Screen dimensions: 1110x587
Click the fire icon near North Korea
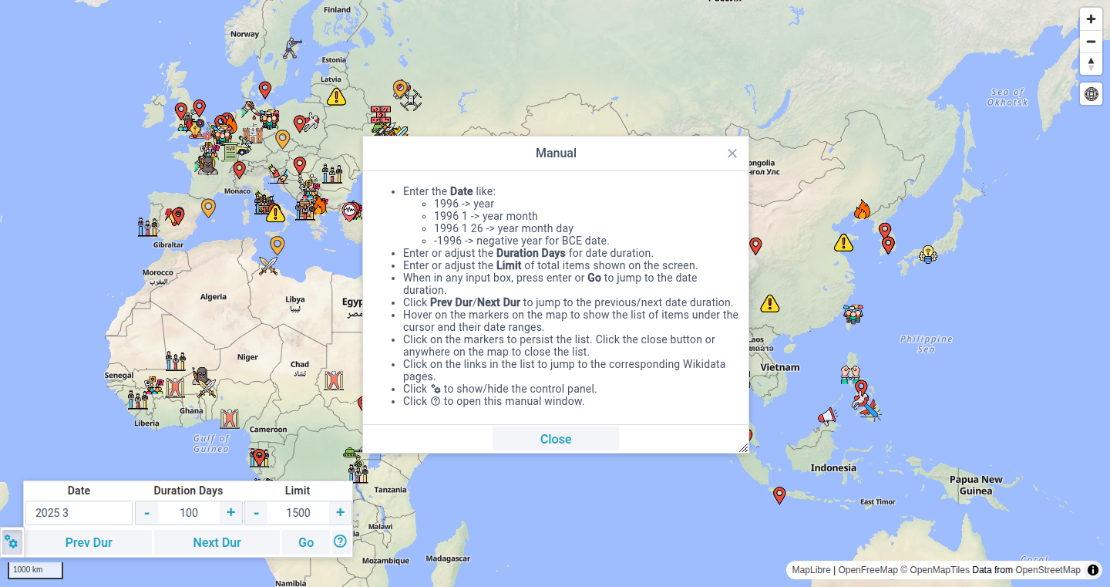tap(862, 209)
